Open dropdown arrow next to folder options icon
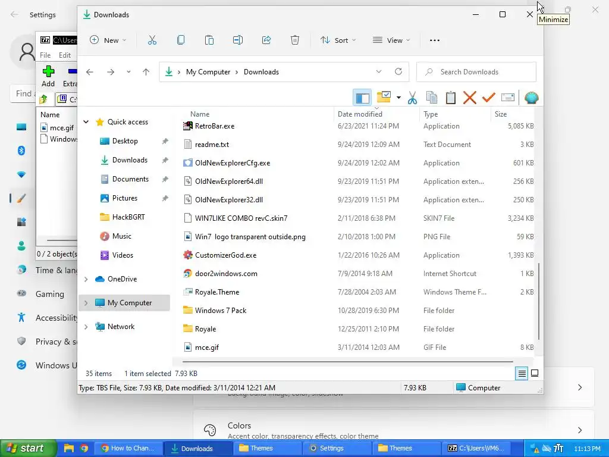This screenshot has height=457, width=609. click(398, 98)
